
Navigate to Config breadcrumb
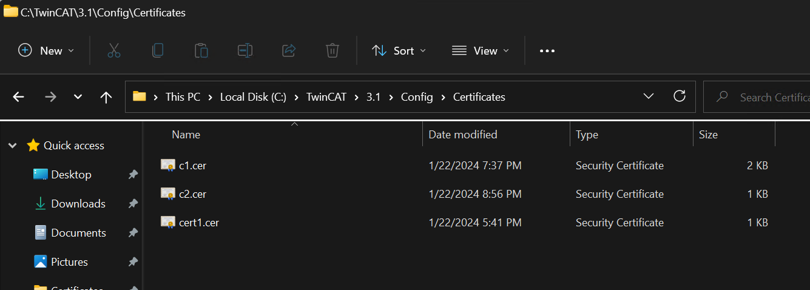417,97
